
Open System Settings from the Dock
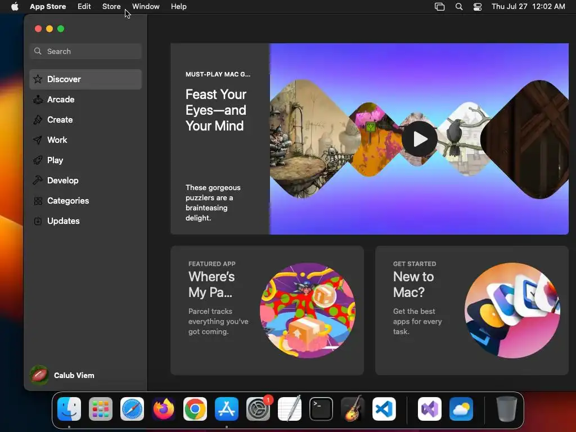point(258,409)
